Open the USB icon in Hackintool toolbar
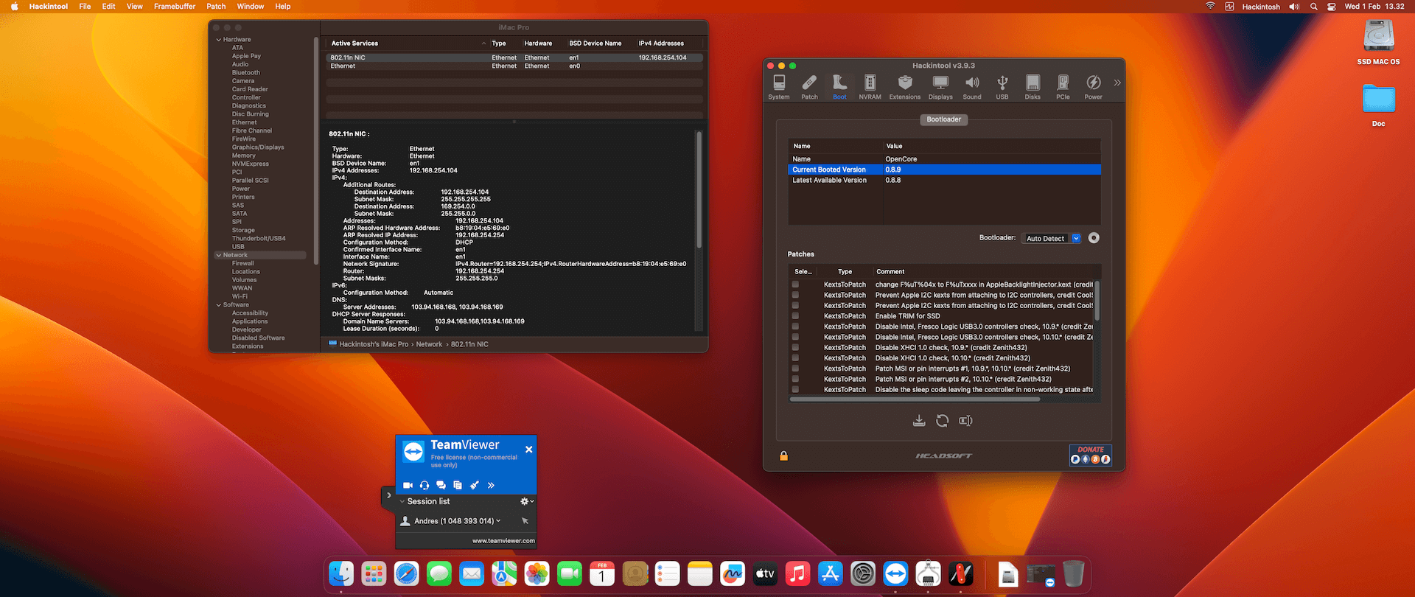The image size is (1415, 597). pos(1002,86)
